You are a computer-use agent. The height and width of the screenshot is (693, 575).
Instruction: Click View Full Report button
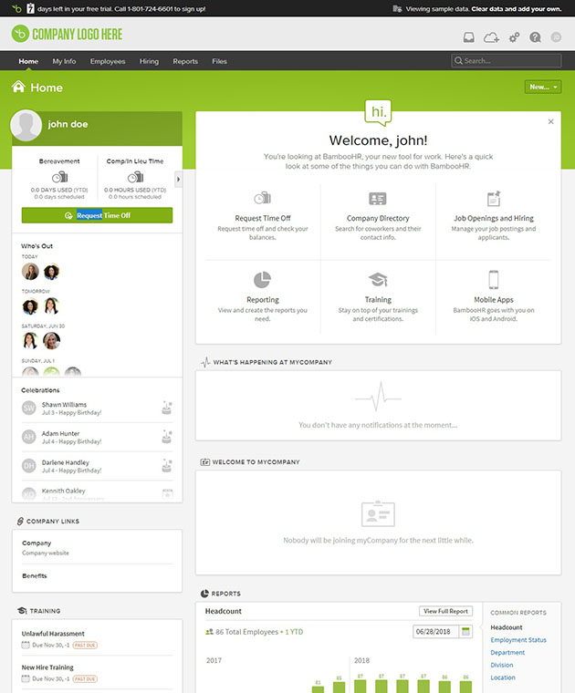(x=445, y=611)
